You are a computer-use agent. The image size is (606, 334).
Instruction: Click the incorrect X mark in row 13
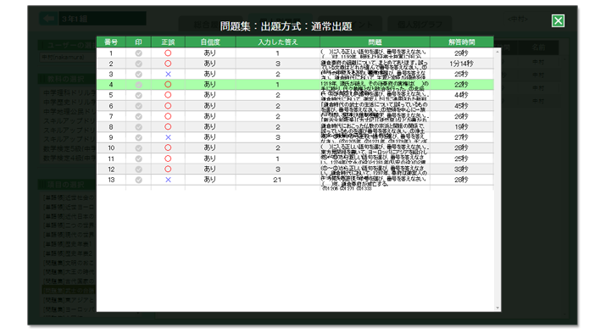168,180
